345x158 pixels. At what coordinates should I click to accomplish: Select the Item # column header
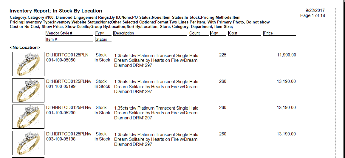tap(52, 39)
